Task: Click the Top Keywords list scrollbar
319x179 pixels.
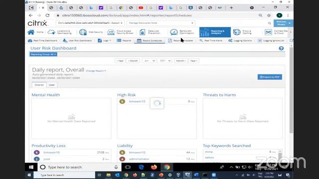Action: point(280,156)
